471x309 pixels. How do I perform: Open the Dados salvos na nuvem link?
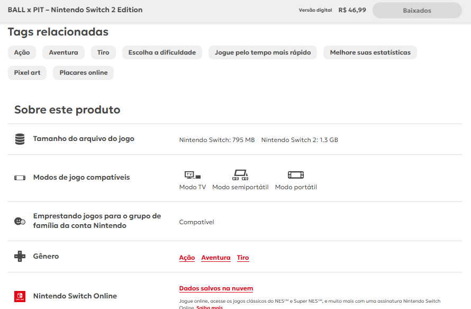[216, 288]
